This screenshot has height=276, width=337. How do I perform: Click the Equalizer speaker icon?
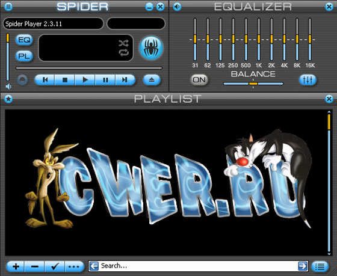click(x=178, y=7)
